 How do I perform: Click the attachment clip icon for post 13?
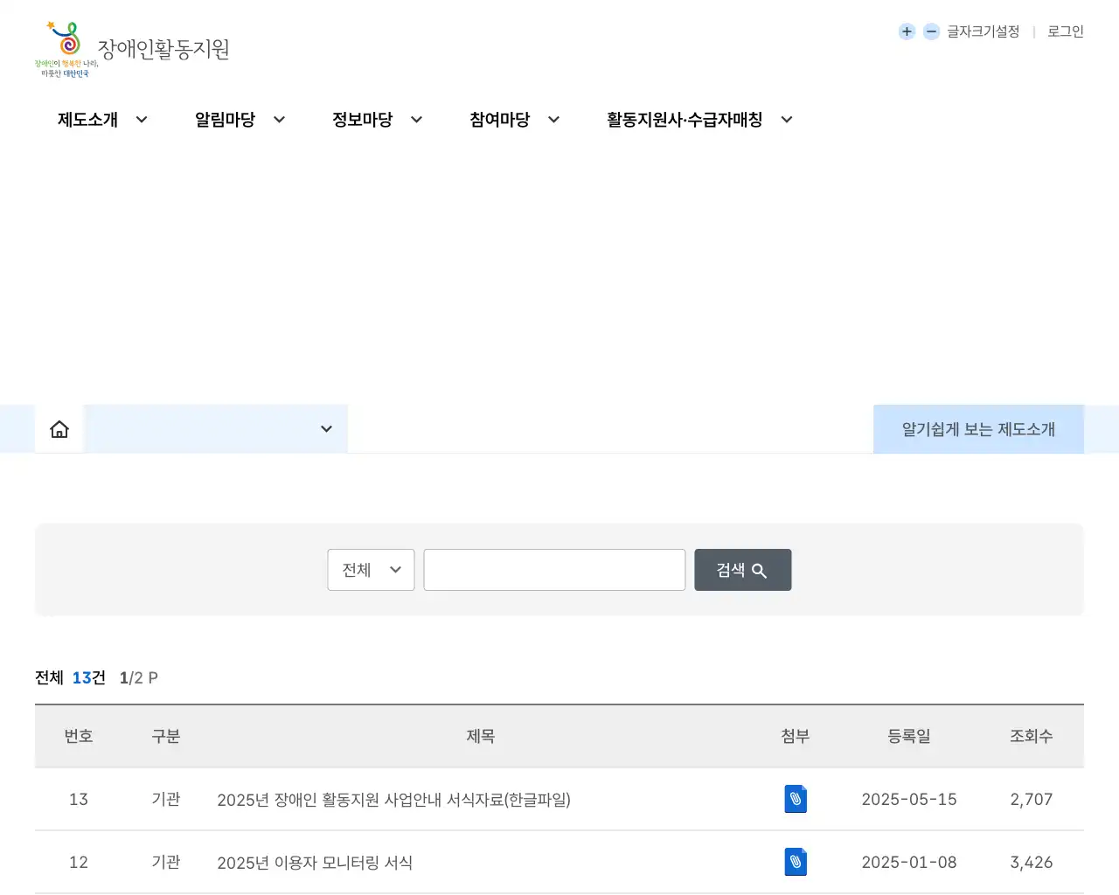[795, 799]
